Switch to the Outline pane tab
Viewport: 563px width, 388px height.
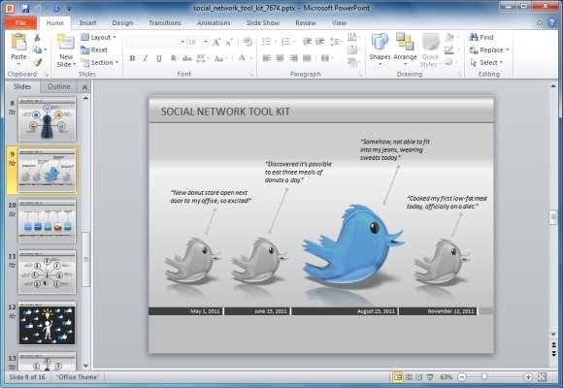[59, 86]
